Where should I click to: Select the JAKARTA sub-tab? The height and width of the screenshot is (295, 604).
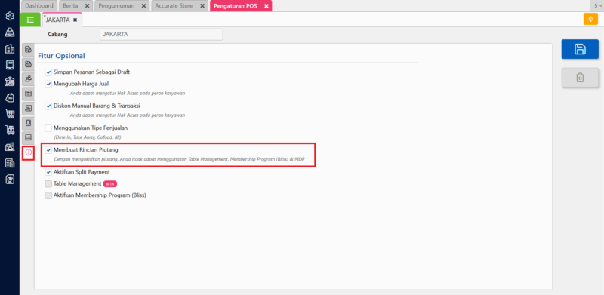point(57,20)
